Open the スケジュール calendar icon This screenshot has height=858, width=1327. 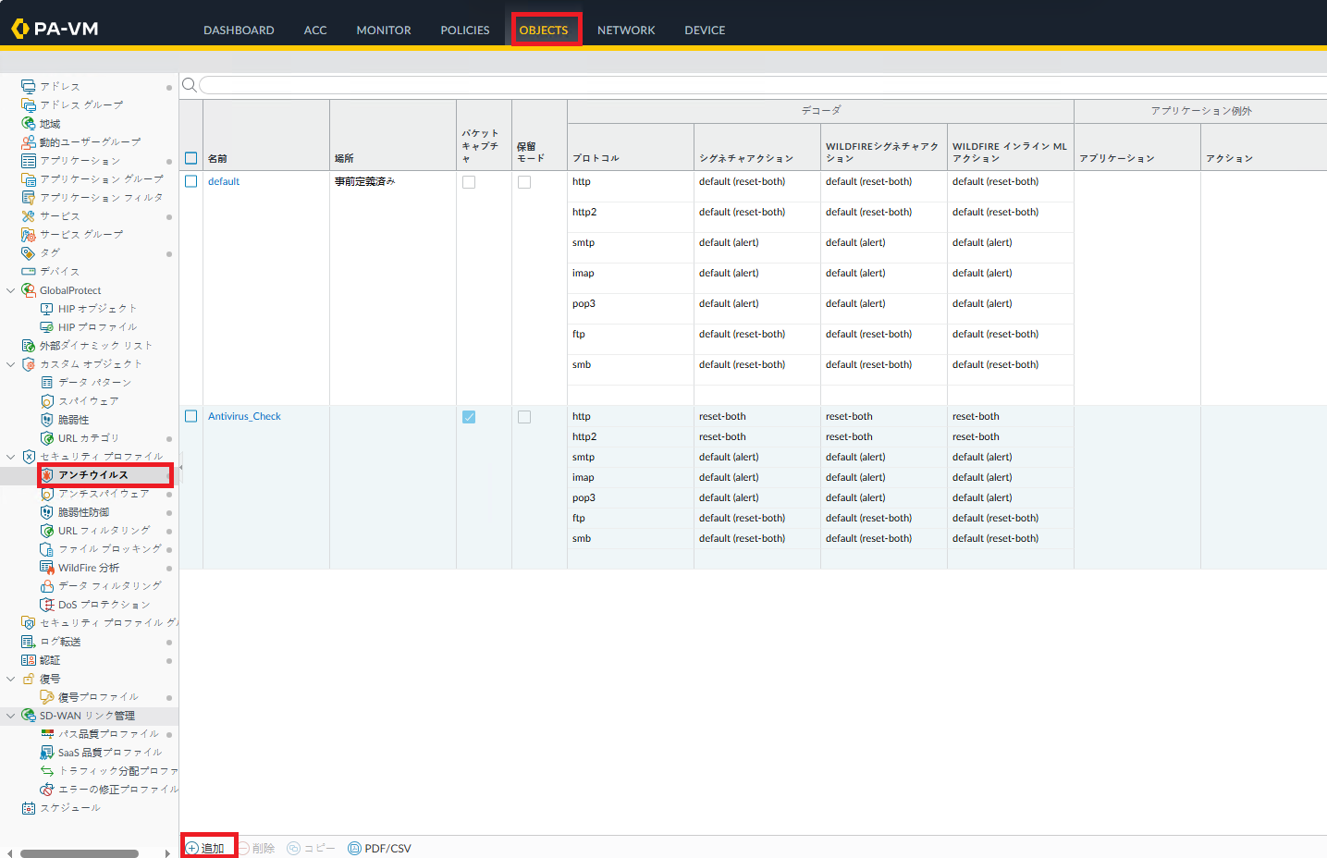[x=29, y=808]
